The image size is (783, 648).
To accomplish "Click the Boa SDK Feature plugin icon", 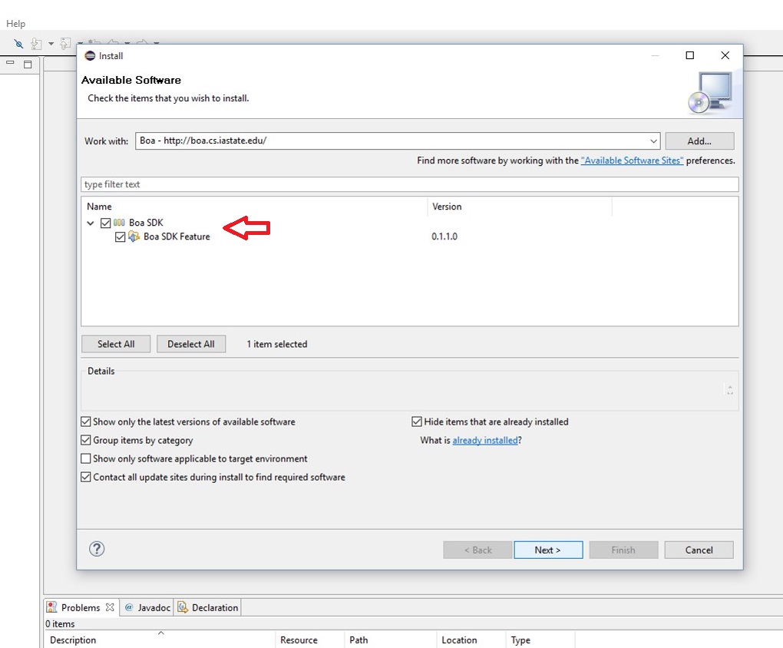I will tap(135, 236).
